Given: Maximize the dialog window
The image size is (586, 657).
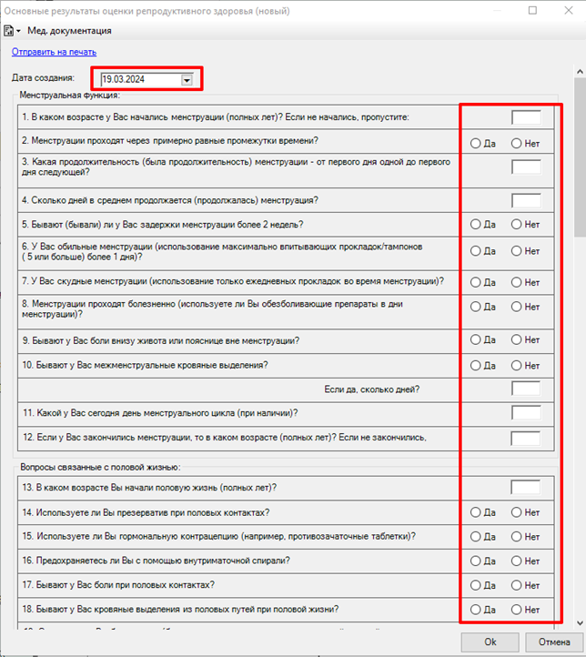Looking at the screenshot, I should coord(532,11).
